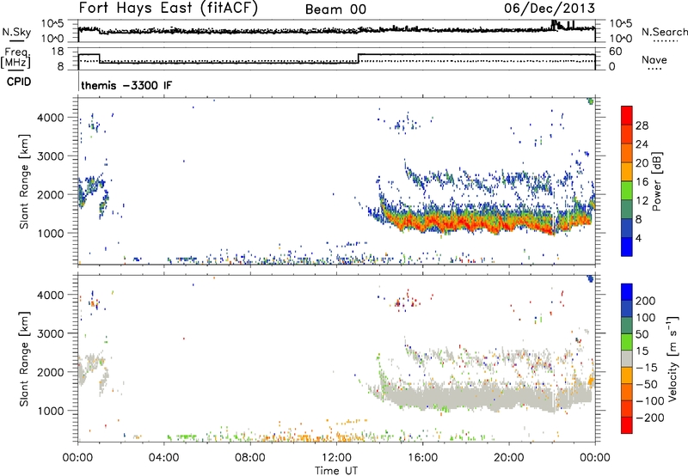The image size is (688, 476).
Task: Click the '1000' range tick of the velocity panel
Action: click(51, 411)
